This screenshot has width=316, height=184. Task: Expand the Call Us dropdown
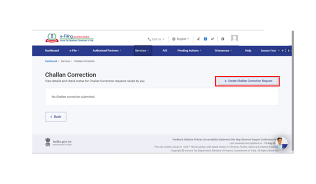click(x=156, y=39)
